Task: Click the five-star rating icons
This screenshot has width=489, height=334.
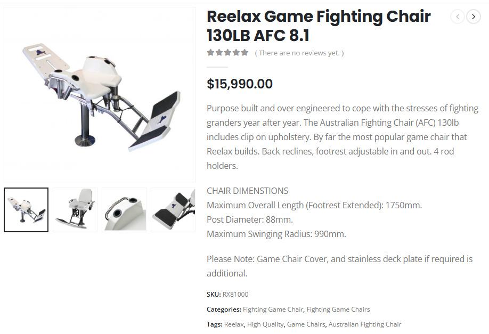Action: tap(227, 53)
